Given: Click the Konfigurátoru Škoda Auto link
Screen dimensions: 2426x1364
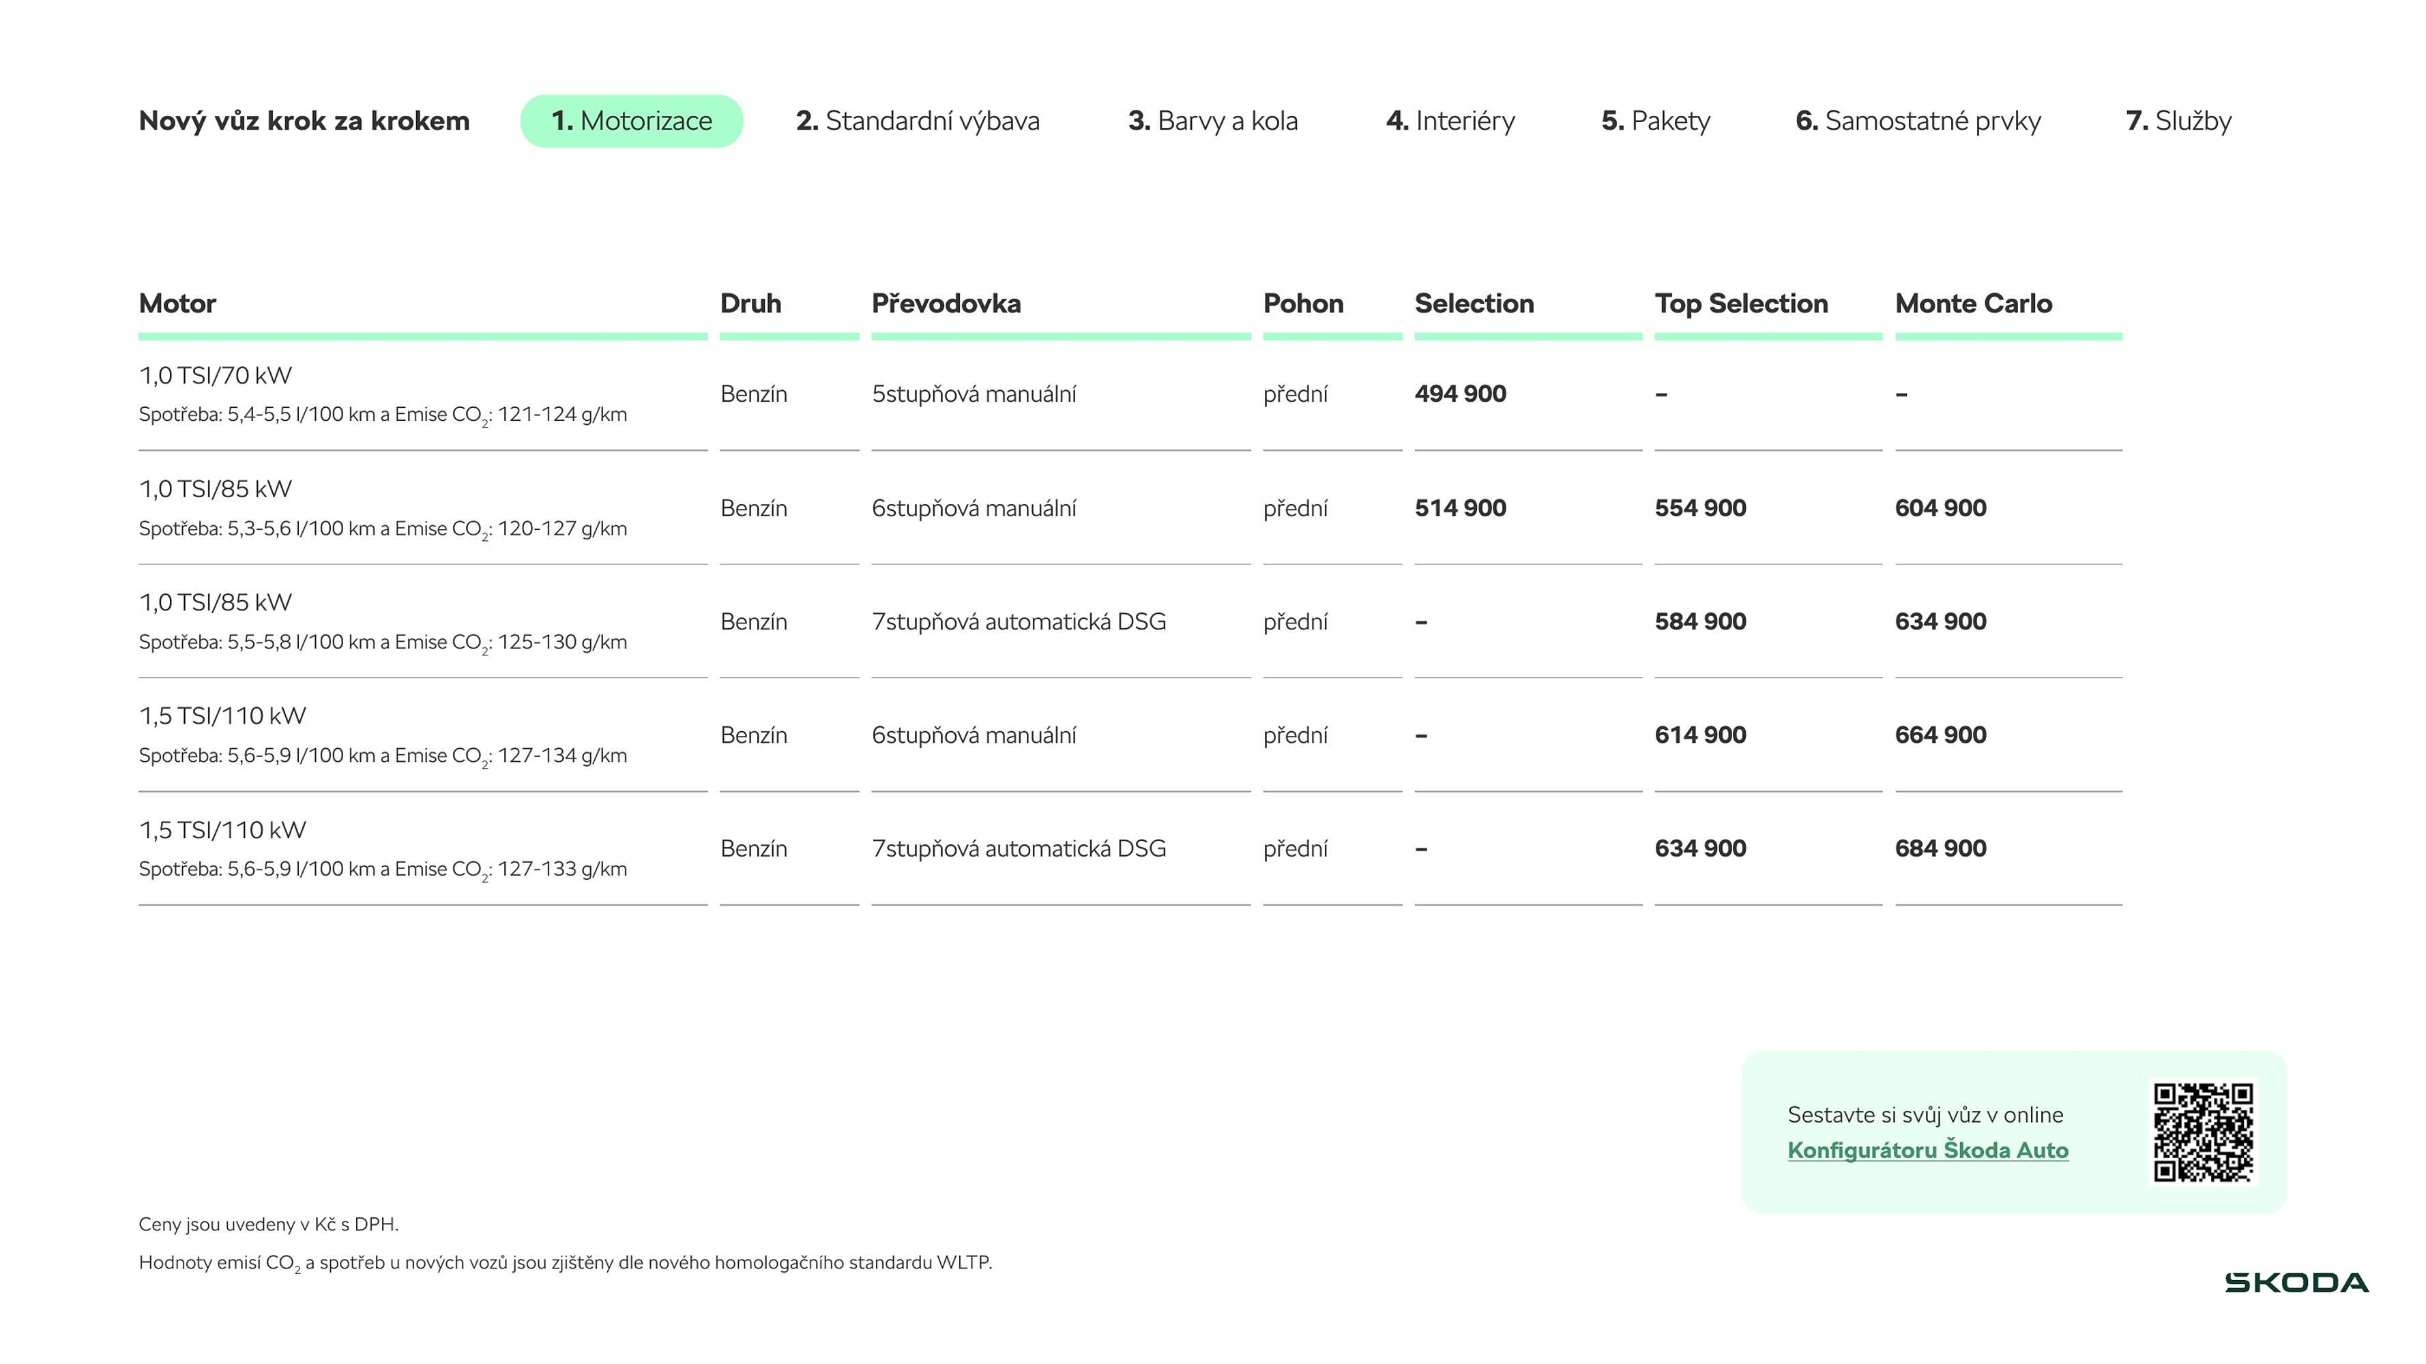Looking at the screenshot, I should 1927,1149.
